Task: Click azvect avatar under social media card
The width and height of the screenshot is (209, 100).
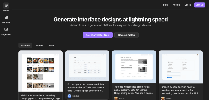Action: click(116, 98)
